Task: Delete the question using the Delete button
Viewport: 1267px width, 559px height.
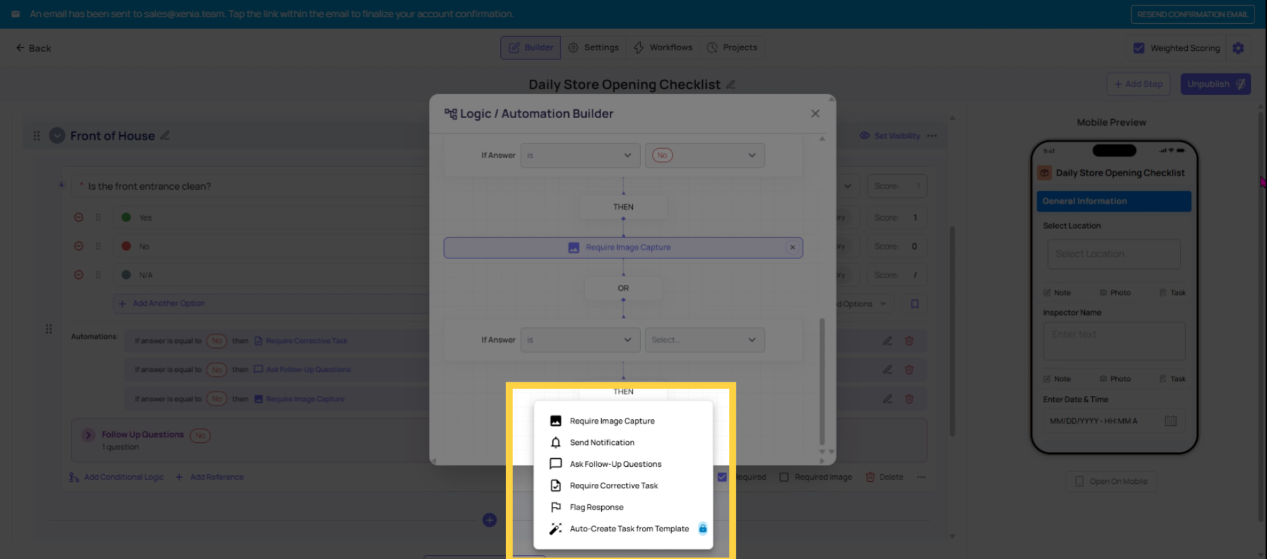Action: click(x=884, y=477)
